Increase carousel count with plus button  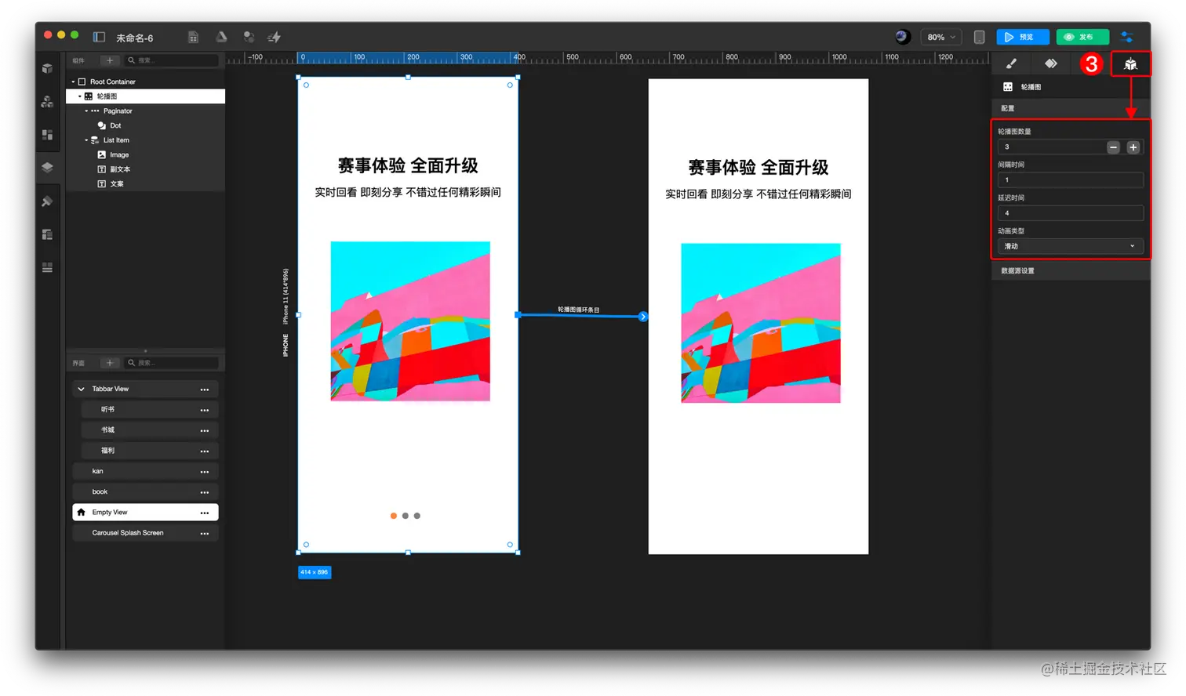1133,147
